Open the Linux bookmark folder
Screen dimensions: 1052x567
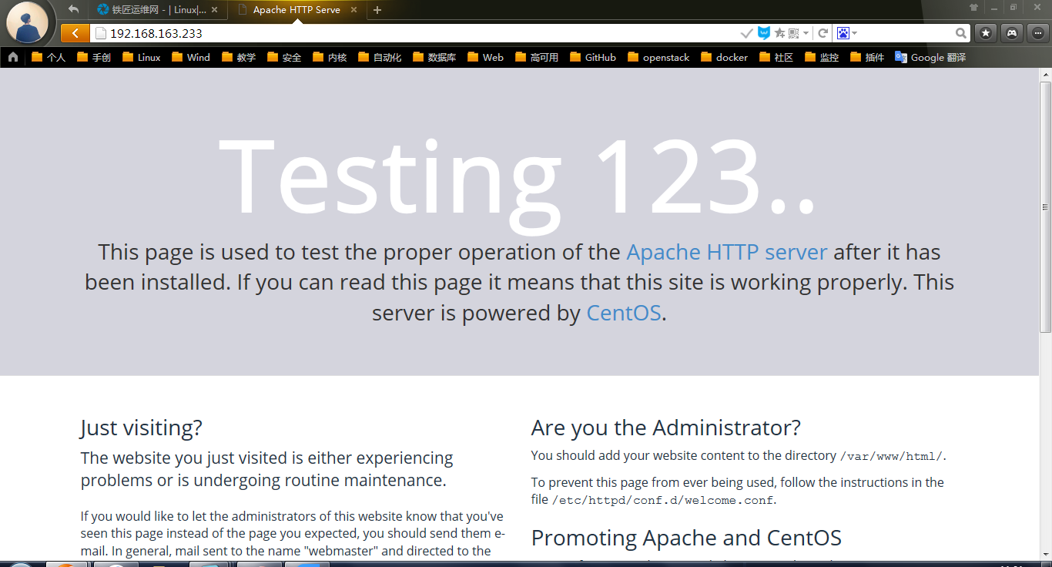pyautogui.click(x=142, y=57)
